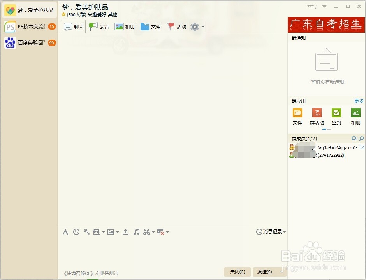Click the font formatting A icon
The height and width of the screenshot is (280, 366).
pyautogui.click(x=65, y=232)
